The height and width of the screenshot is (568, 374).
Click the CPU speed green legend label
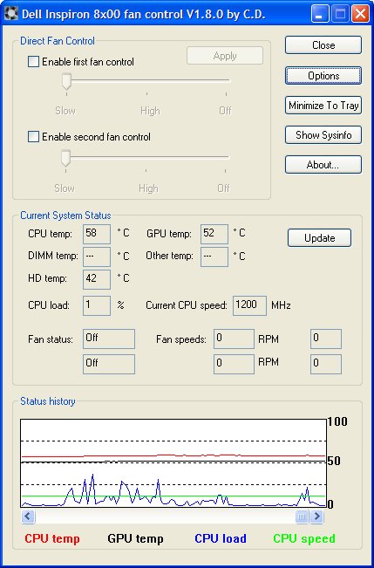coord(304,538)
